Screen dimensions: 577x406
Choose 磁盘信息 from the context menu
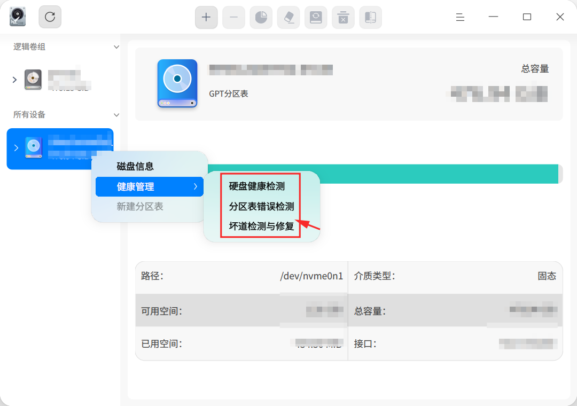coord(150,166)
